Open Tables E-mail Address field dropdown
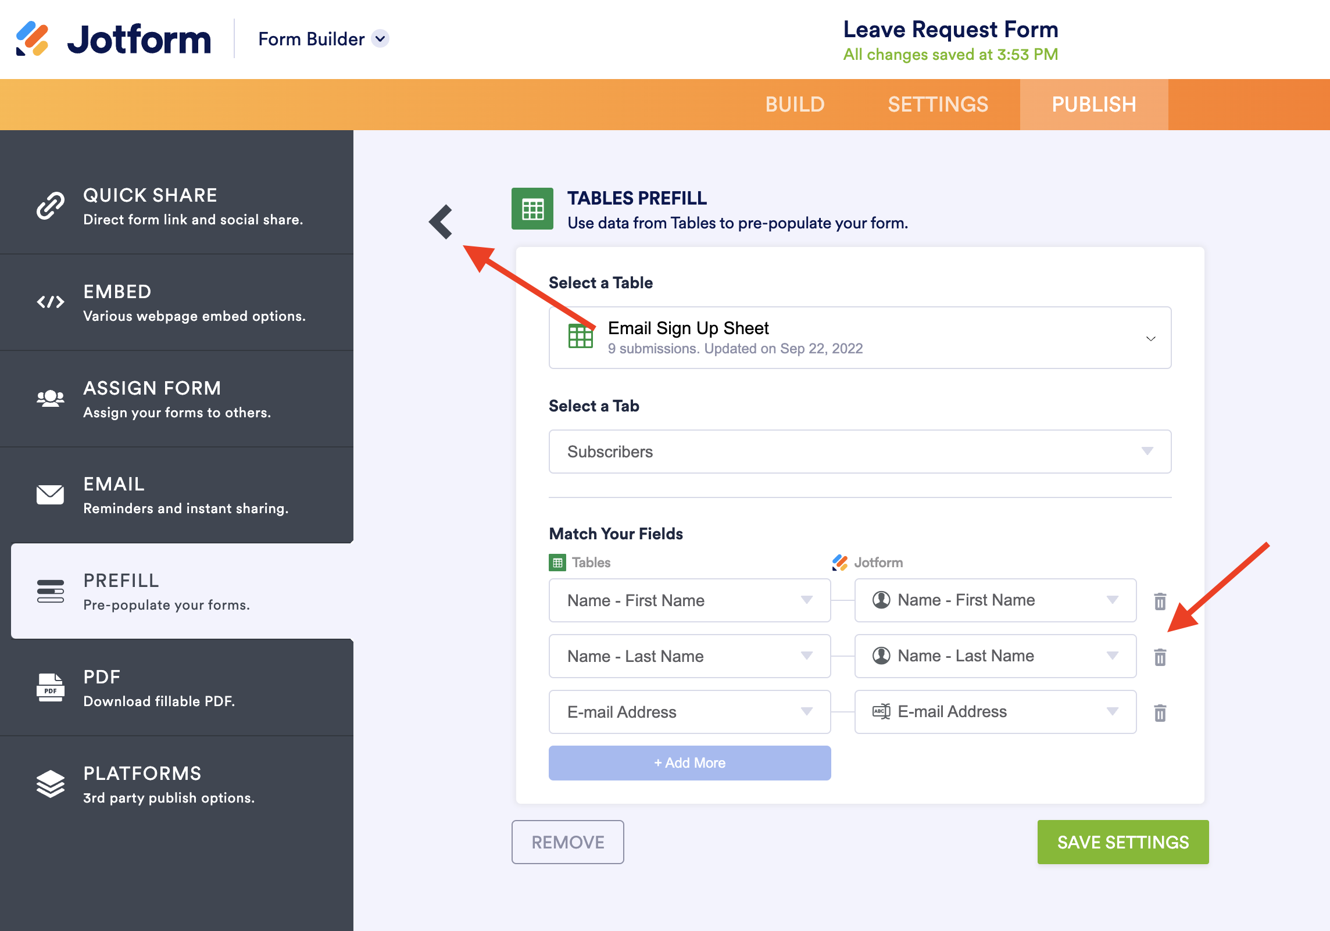Viewport: 1330px width, 931px height. coord(689,712)
